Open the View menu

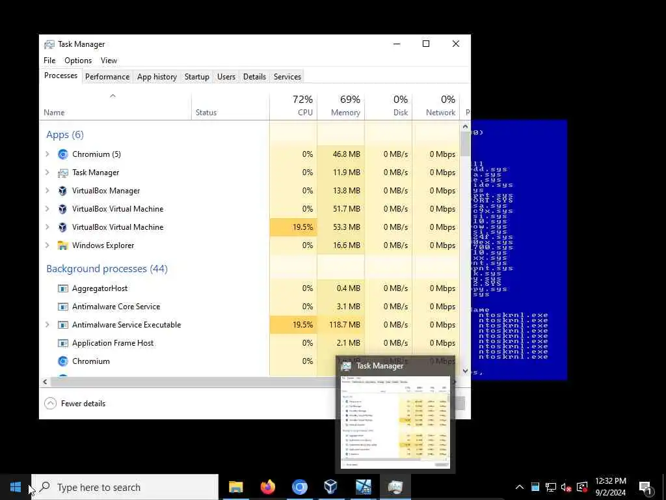pyautogui.click(x=109, y=61)
